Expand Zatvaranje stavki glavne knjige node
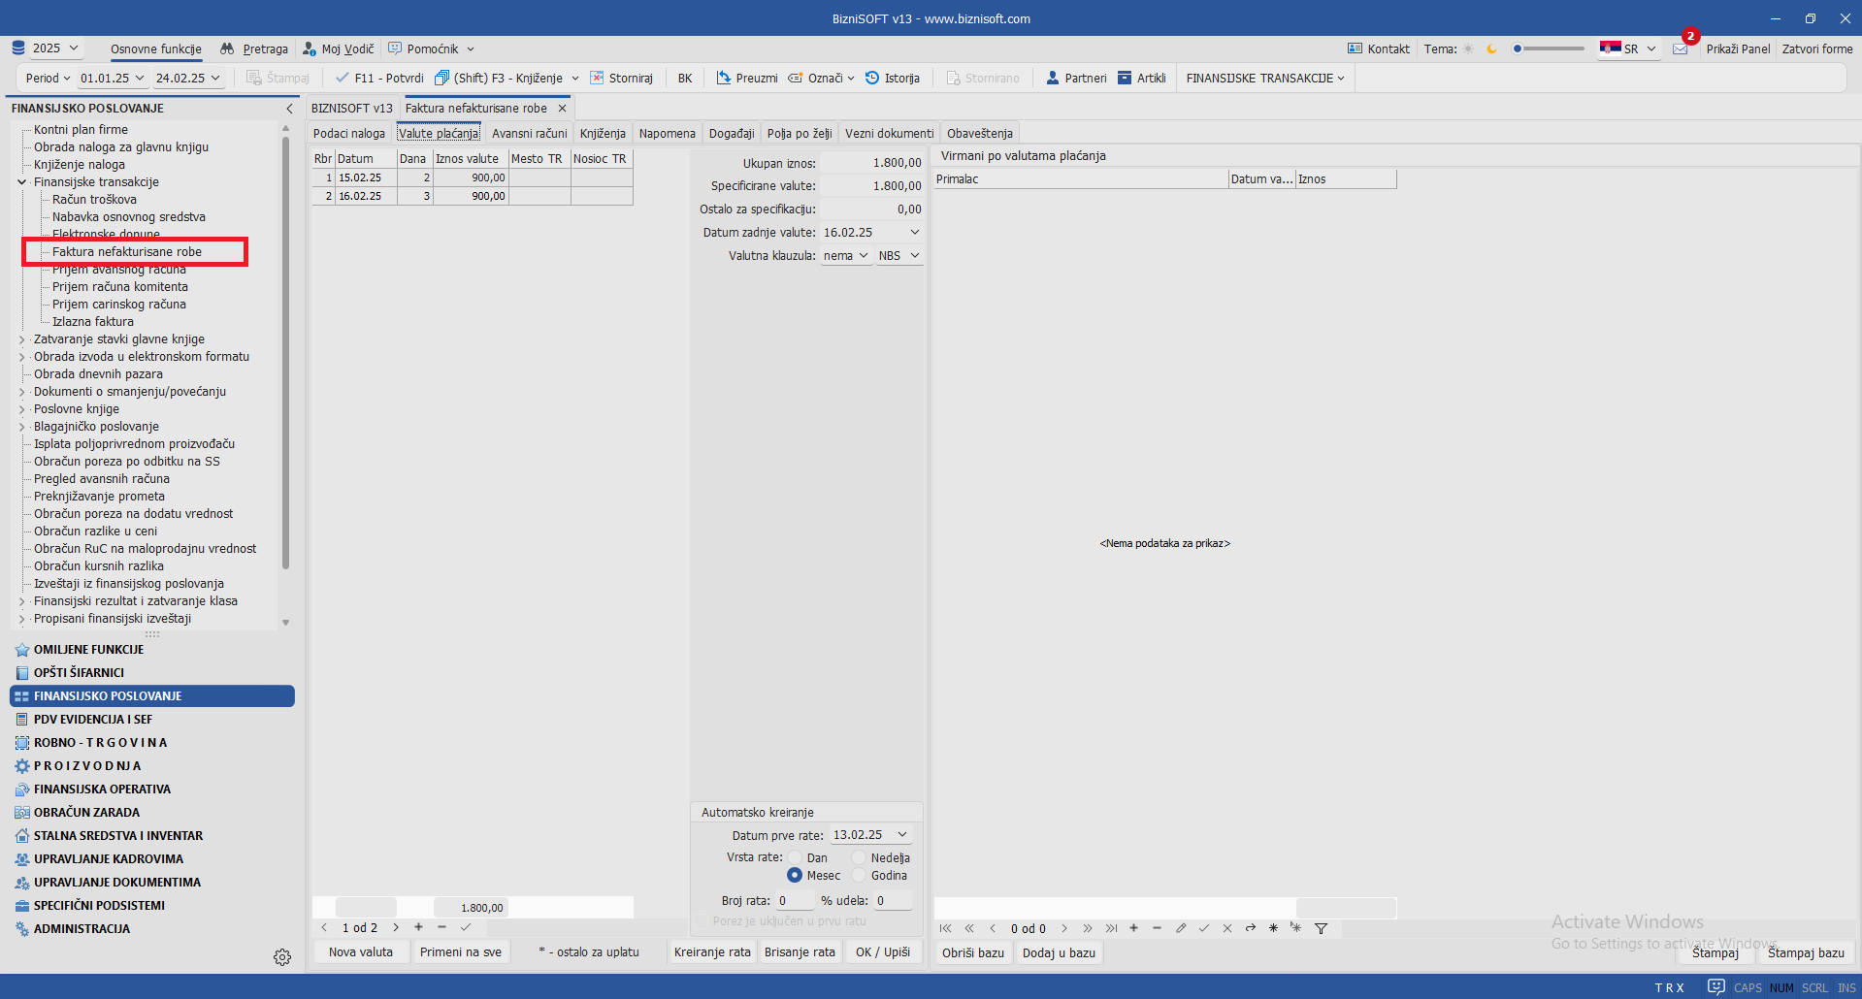Screen dimensions: 1862x999 coord(22,339)
